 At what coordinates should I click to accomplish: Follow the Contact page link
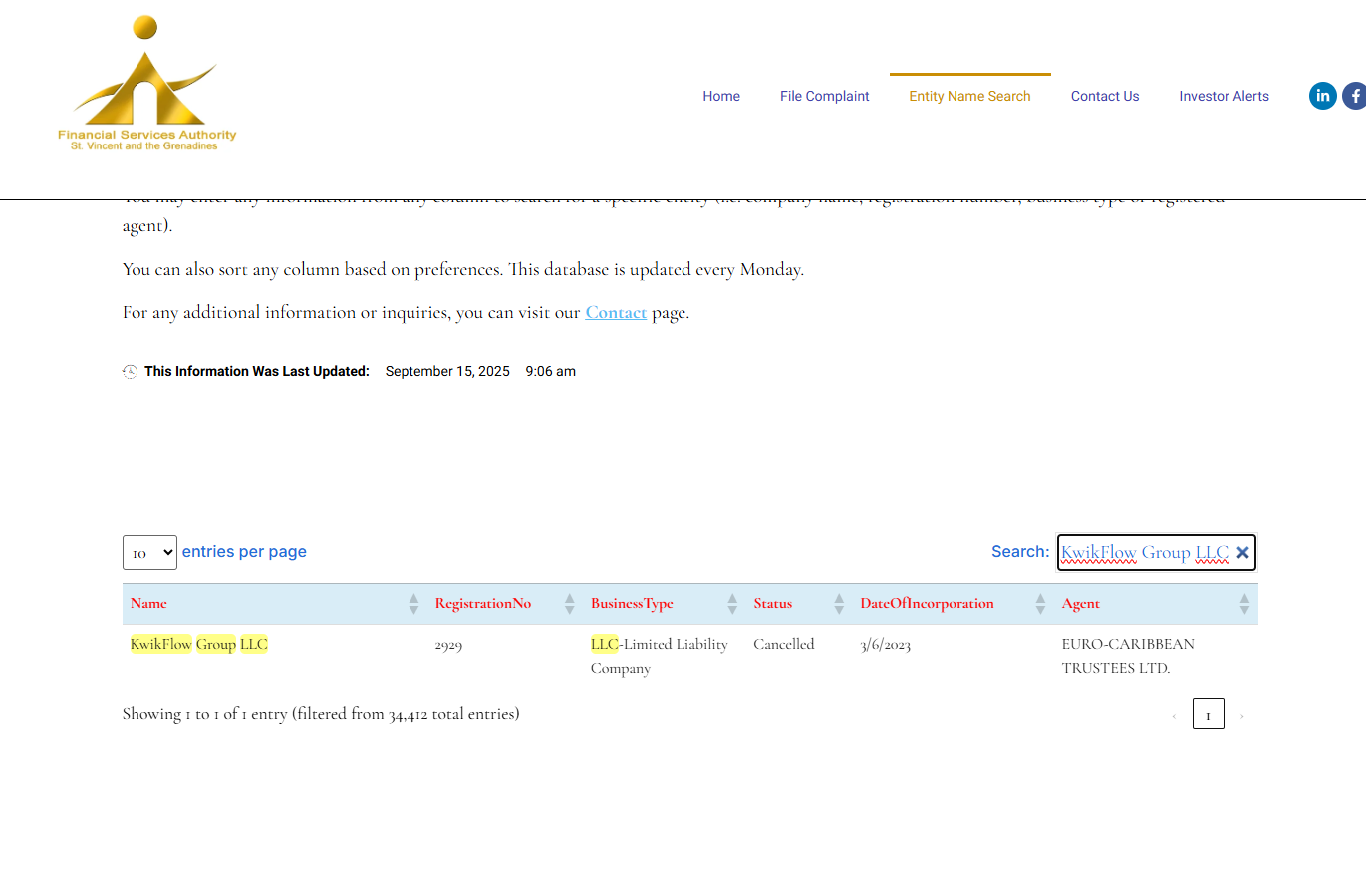click(616, 312)
